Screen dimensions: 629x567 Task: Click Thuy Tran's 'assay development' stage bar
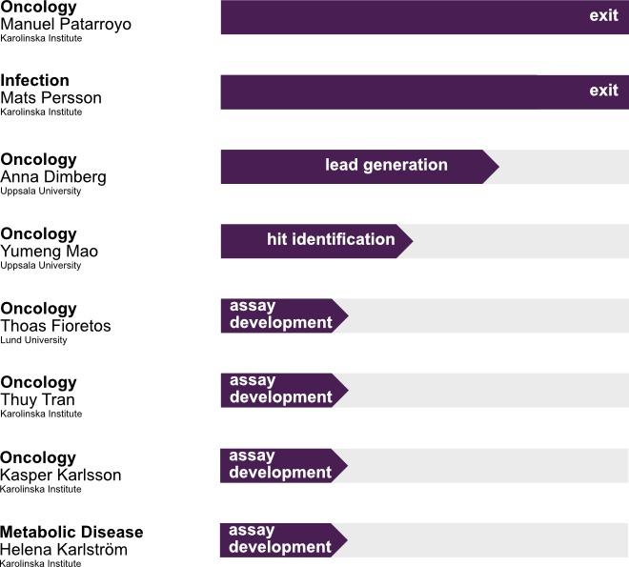pyautogui.click(x=280, y=389)
